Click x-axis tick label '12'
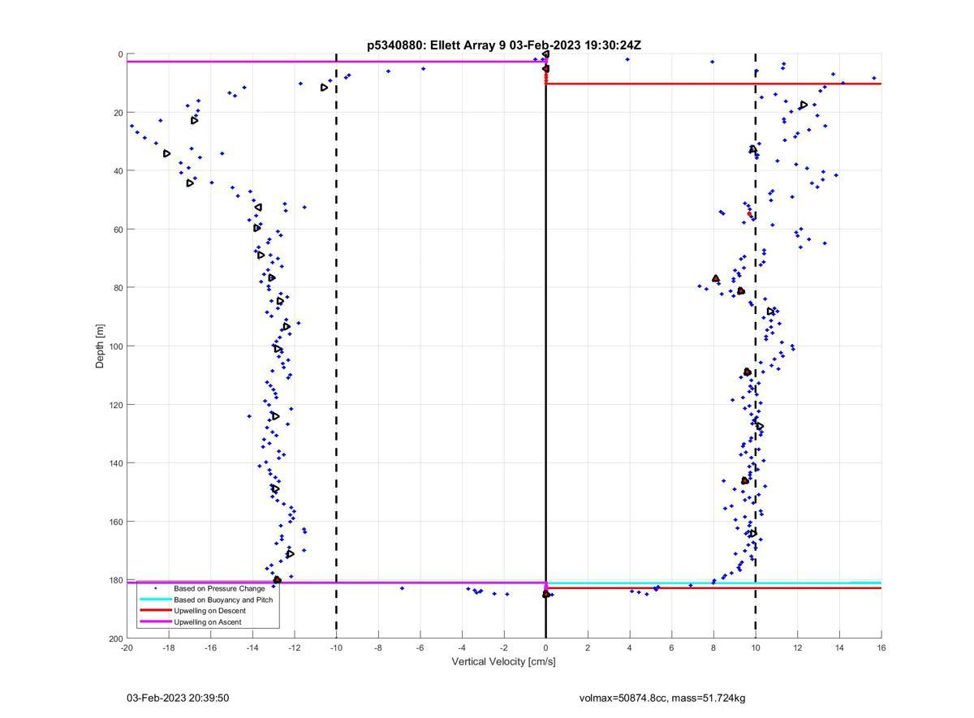 798,647
